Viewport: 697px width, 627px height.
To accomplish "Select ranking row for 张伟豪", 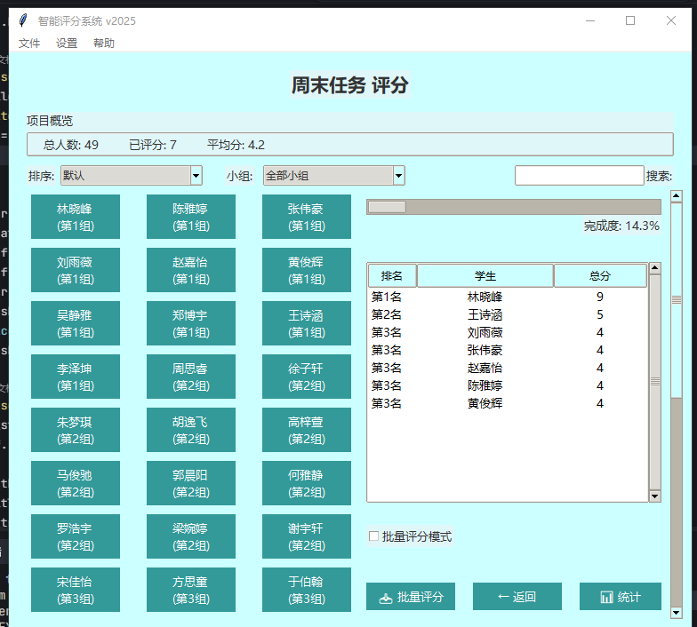I will tap(508, 350).
